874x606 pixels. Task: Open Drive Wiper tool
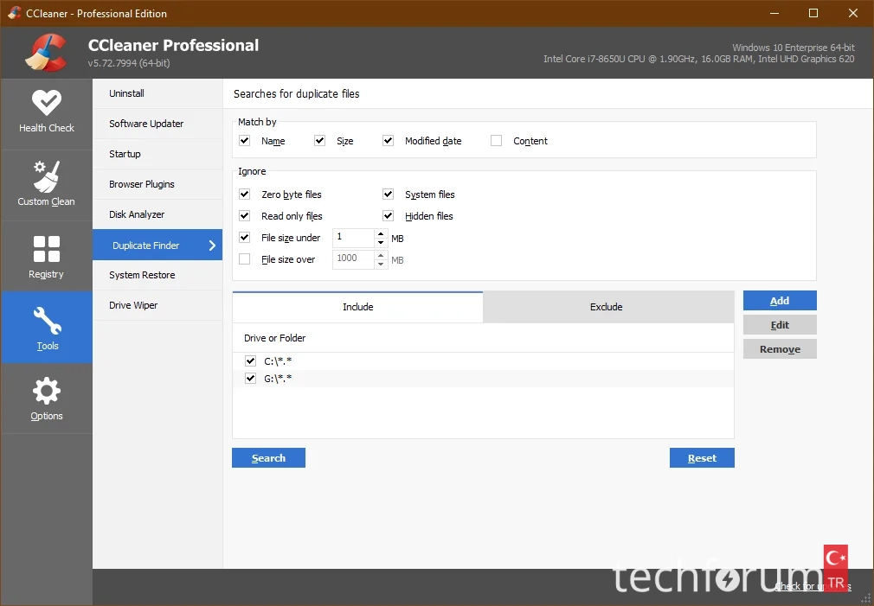pos(157,305)
